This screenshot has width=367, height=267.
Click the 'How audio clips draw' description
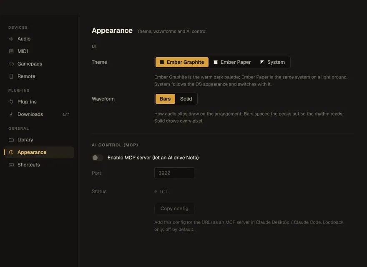point(249,117)
